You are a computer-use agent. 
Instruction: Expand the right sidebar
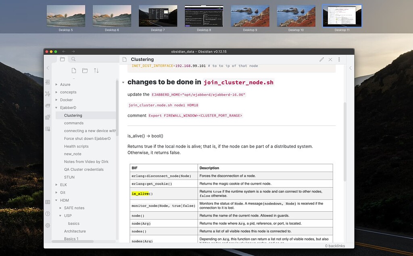350,68
